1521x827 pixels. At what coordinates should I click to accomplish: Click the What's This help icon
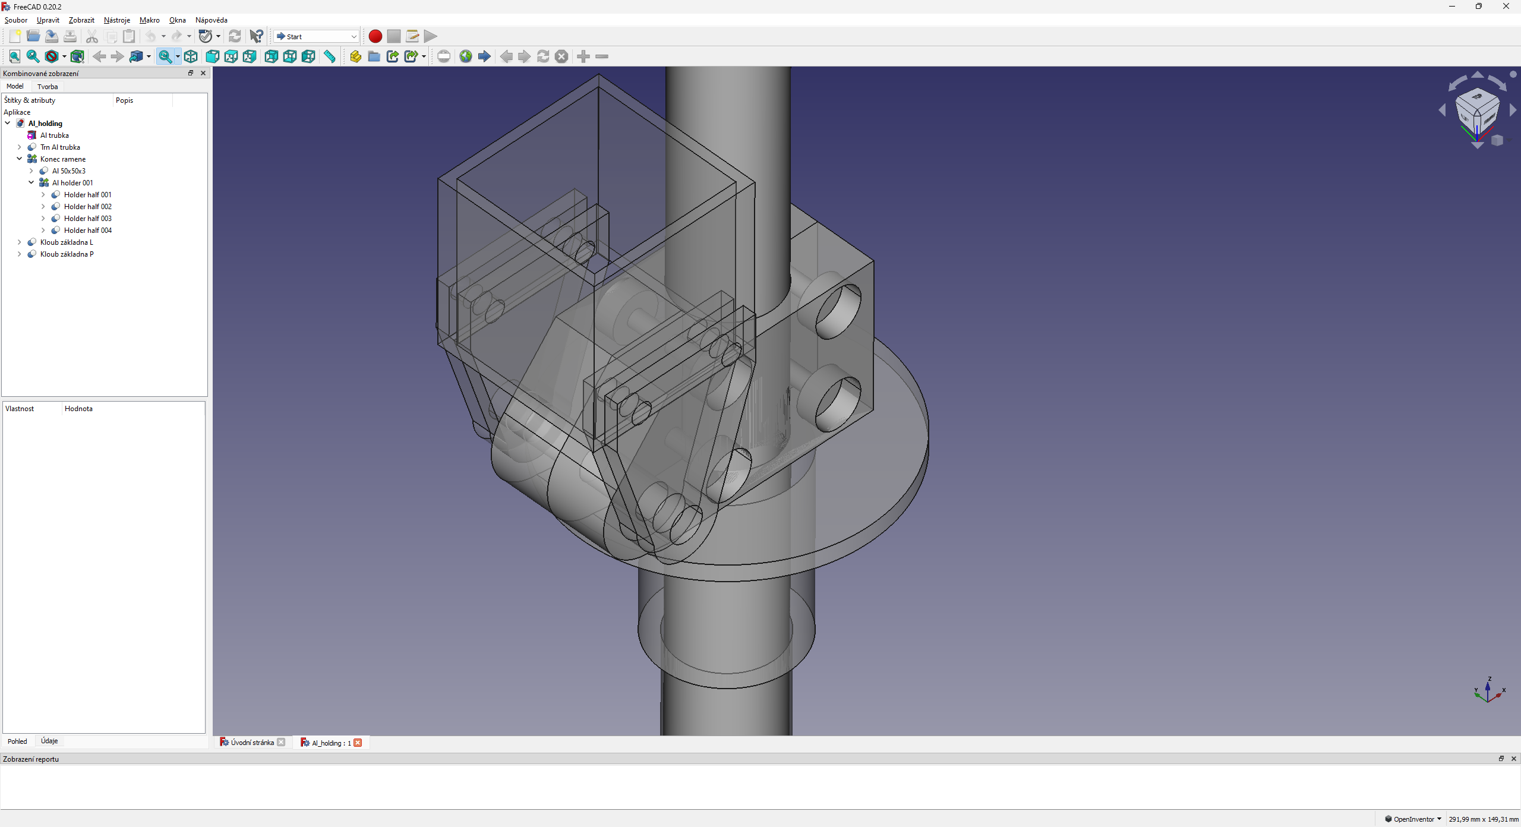tap(256, 36)
